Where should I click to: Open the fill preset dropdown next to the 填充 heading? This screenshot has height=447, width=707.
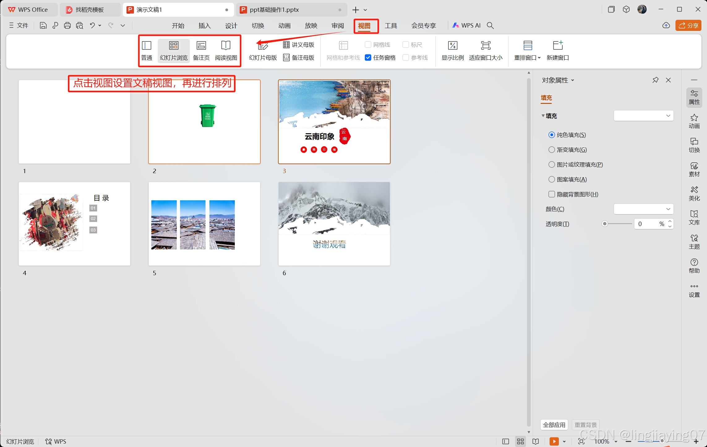click(x=643, y=116)
